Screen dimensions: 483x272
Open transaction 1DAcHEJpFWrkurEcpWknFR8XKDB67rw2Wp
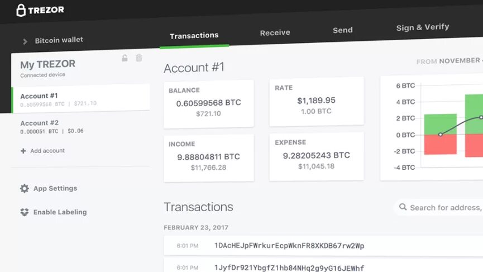click(323, 246)
